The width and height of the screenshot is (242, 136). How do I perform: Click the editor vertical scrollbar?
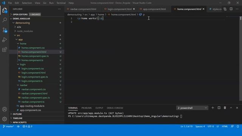coord(240,59)
